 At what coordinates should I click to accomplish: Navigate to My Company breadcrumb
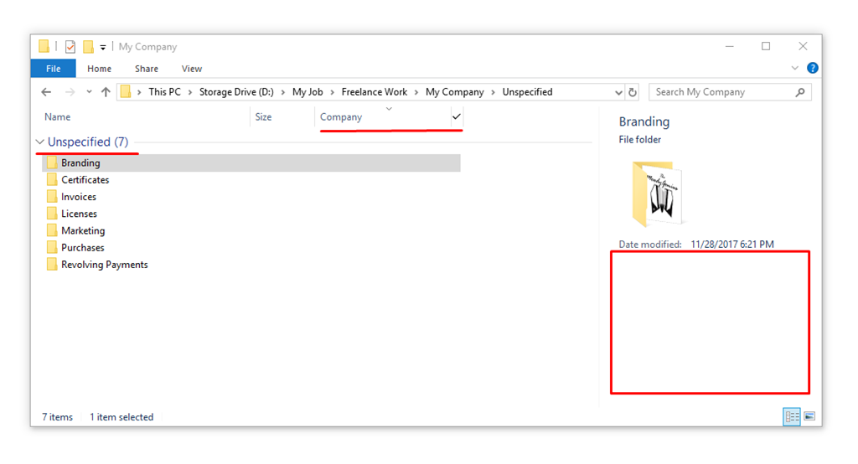click(455, 92)
